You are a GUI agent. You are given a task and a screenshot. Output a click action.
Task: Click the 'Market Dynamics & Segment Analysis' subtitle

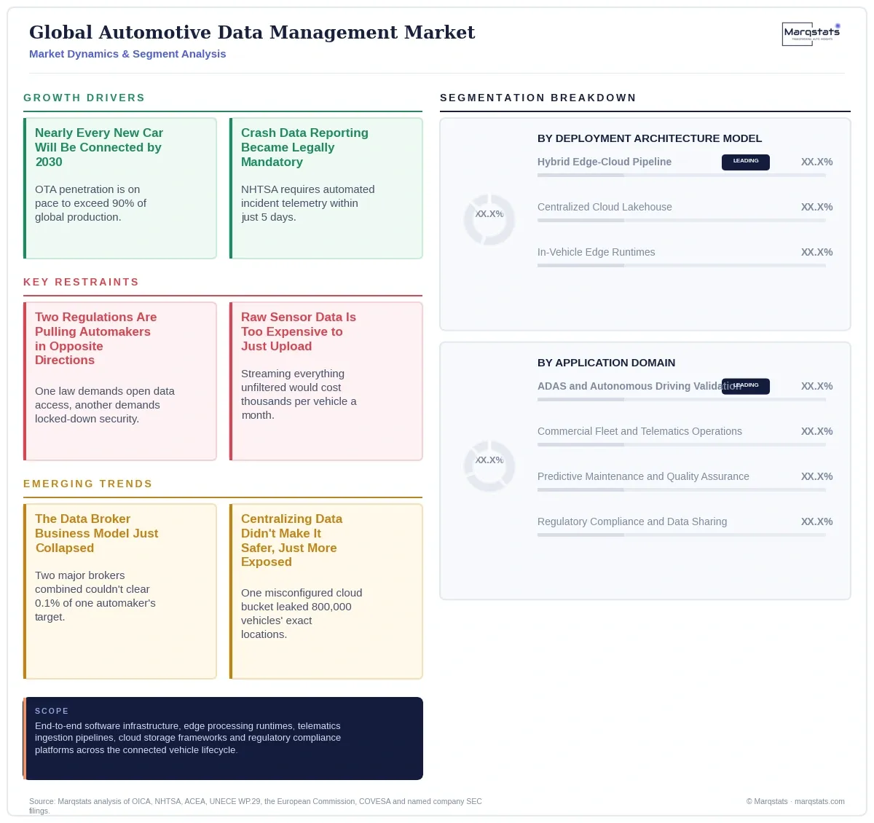(127, 54)
